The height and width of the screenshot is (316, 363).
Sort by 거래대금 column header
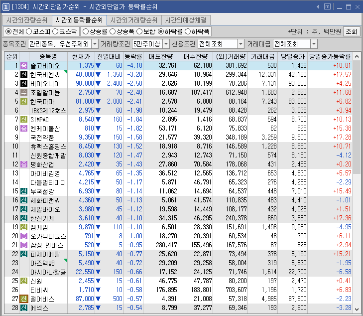click(263, 56)
